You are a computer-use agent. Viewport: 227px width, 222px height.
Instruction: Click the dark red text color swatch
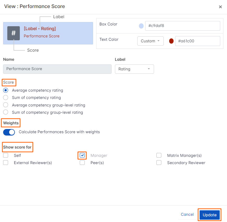171,41
